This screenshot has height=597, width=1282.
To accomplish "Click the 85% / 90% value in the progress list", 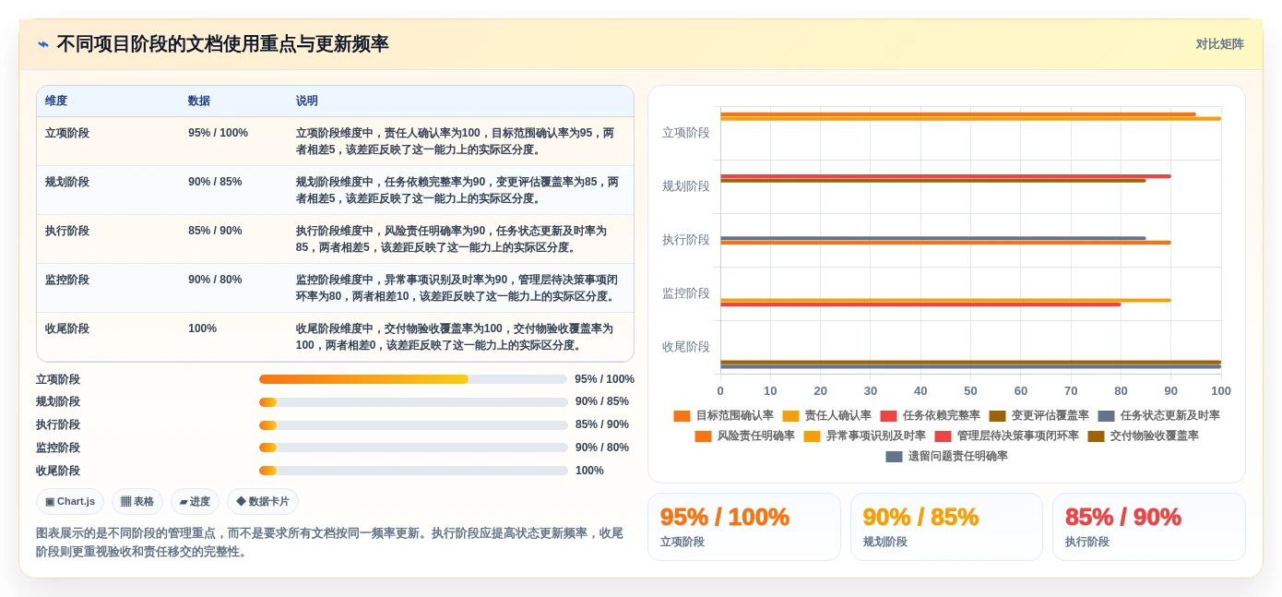I will click(601, 424).
